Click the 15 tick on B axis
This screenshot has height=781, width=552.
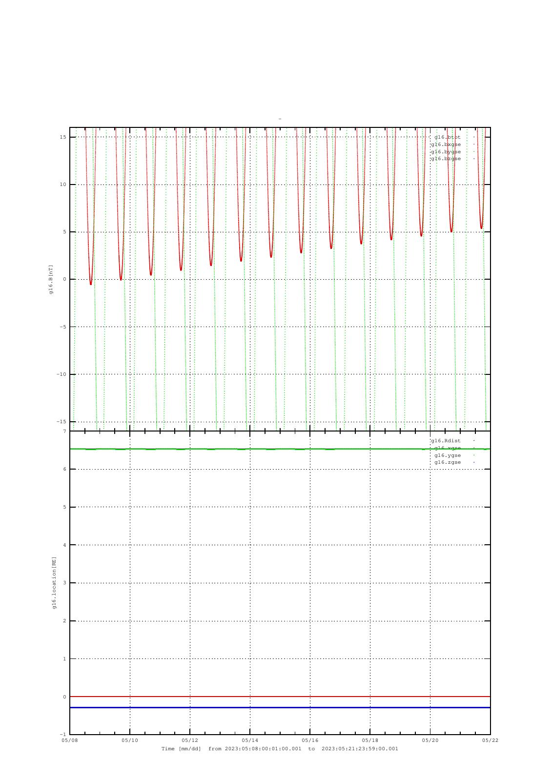[x=63, y=137]
